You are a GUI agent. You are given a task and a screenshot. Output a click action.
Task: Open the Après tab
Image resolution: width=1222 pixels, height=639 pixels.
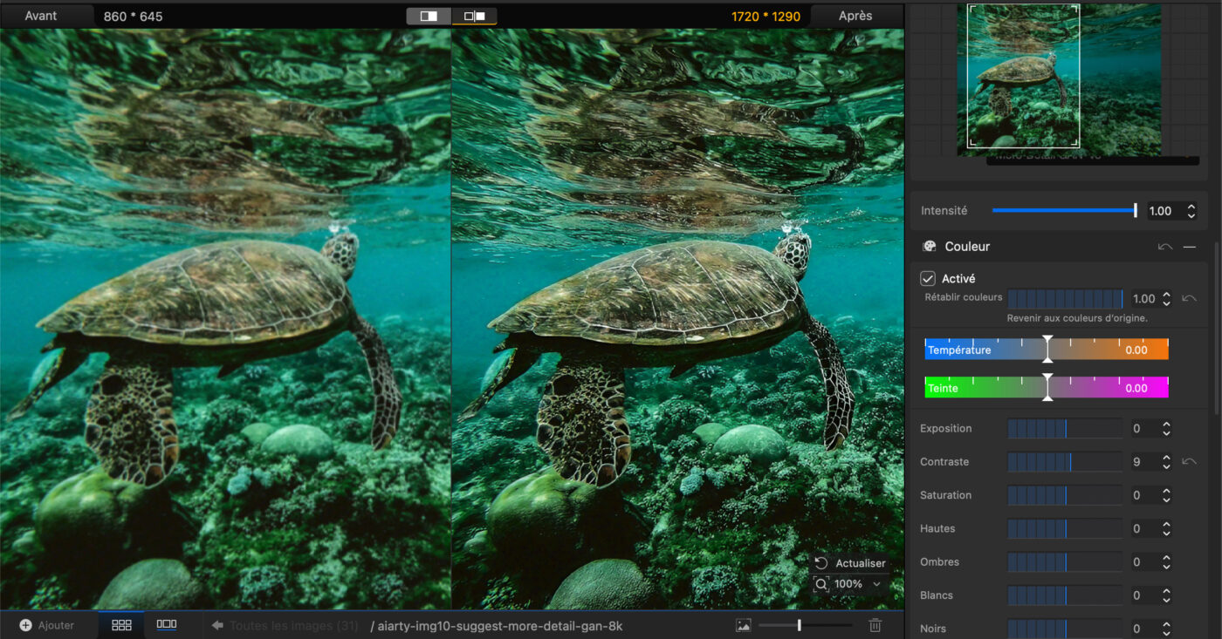click(855, 16)
